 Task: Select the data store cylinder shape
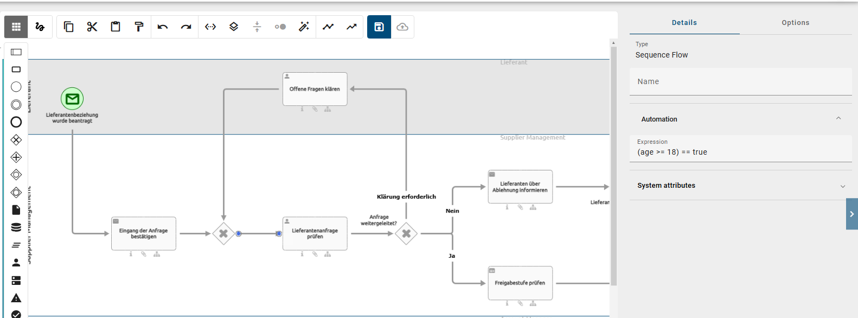point(16,227)
